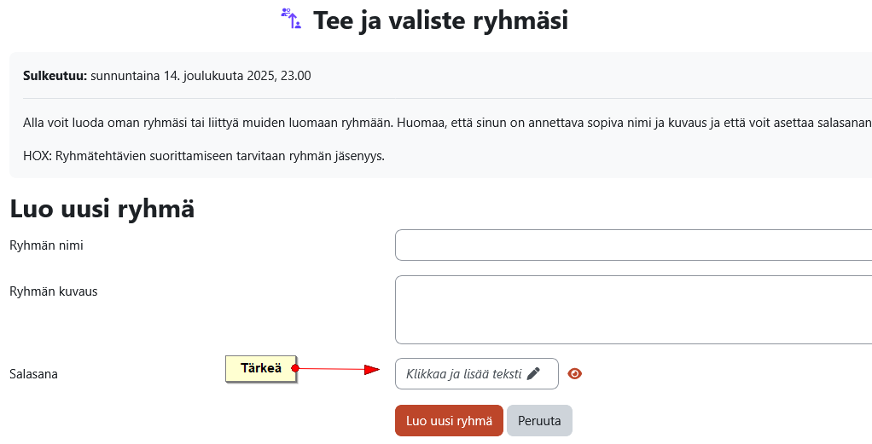
Task: Focus the Ryhmän nimi text field
Action: [633, 245]
